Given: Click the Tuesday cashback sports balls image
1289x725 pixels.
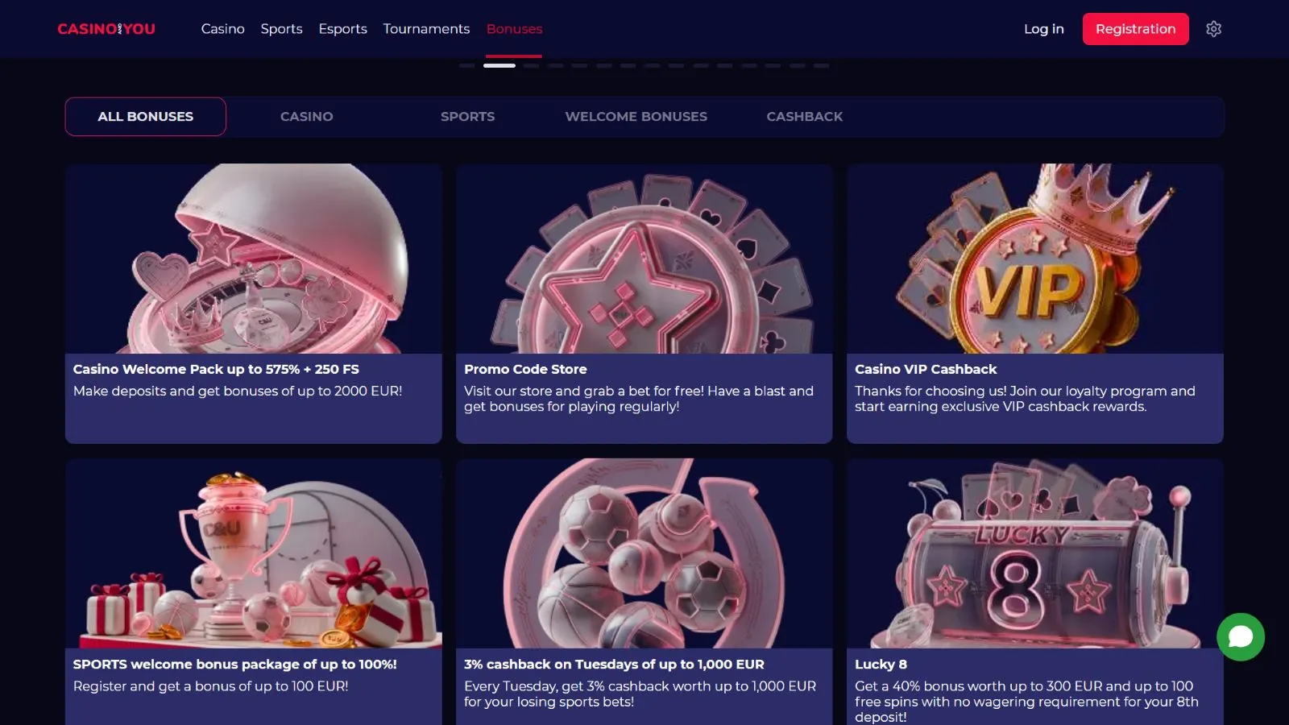Looking at the screenshot, I should [644, 554].
